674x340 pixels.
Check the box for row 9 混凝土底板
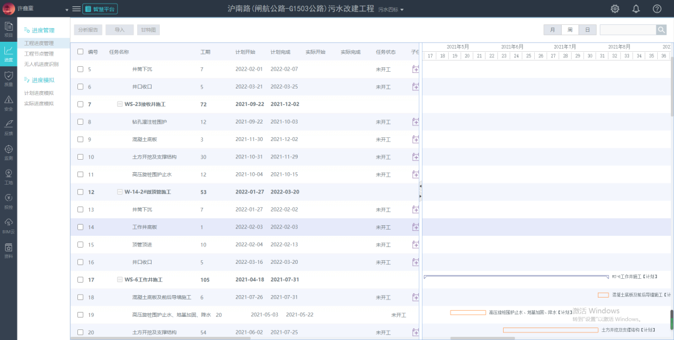pos(81,140)
